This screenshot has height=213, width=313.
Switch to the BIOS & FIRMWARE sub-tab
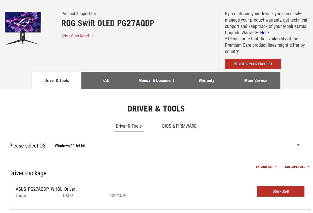click(x=179, y=126)
